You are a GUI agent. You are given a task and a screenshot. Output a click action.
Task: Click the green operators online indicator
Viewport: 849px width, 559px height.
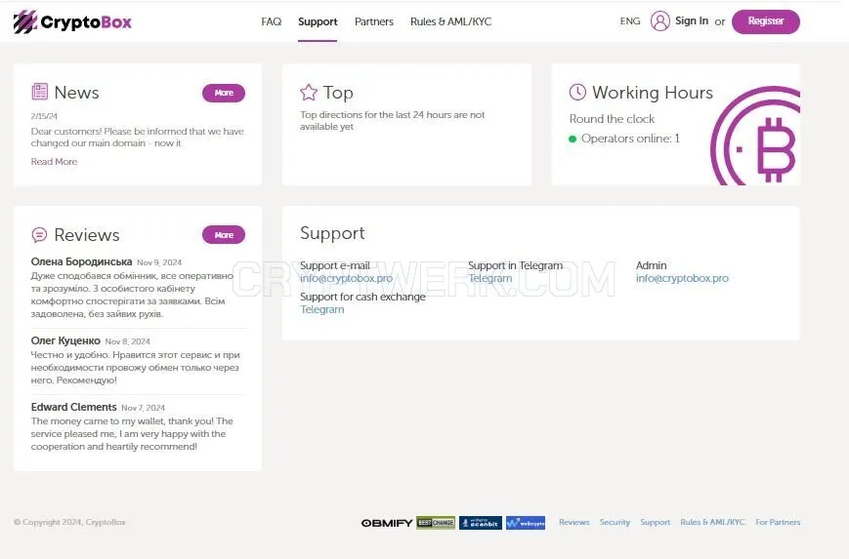pyautogui.click(x=573, y=139)
